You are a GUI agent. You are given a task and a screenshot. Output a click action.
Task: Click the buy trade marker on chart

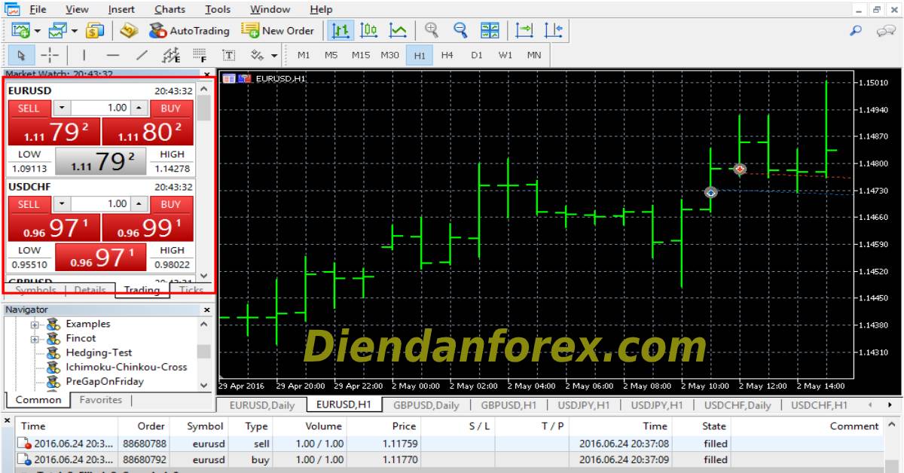click(710, 193)
